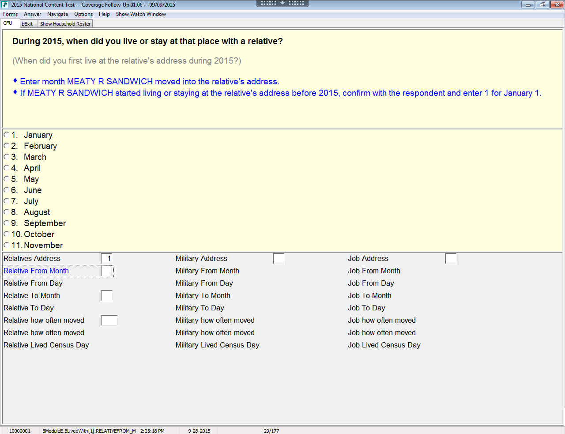Click the 'Military From Day' label
This screenshot has width=565, height=434.
click(x=204, y=283)
